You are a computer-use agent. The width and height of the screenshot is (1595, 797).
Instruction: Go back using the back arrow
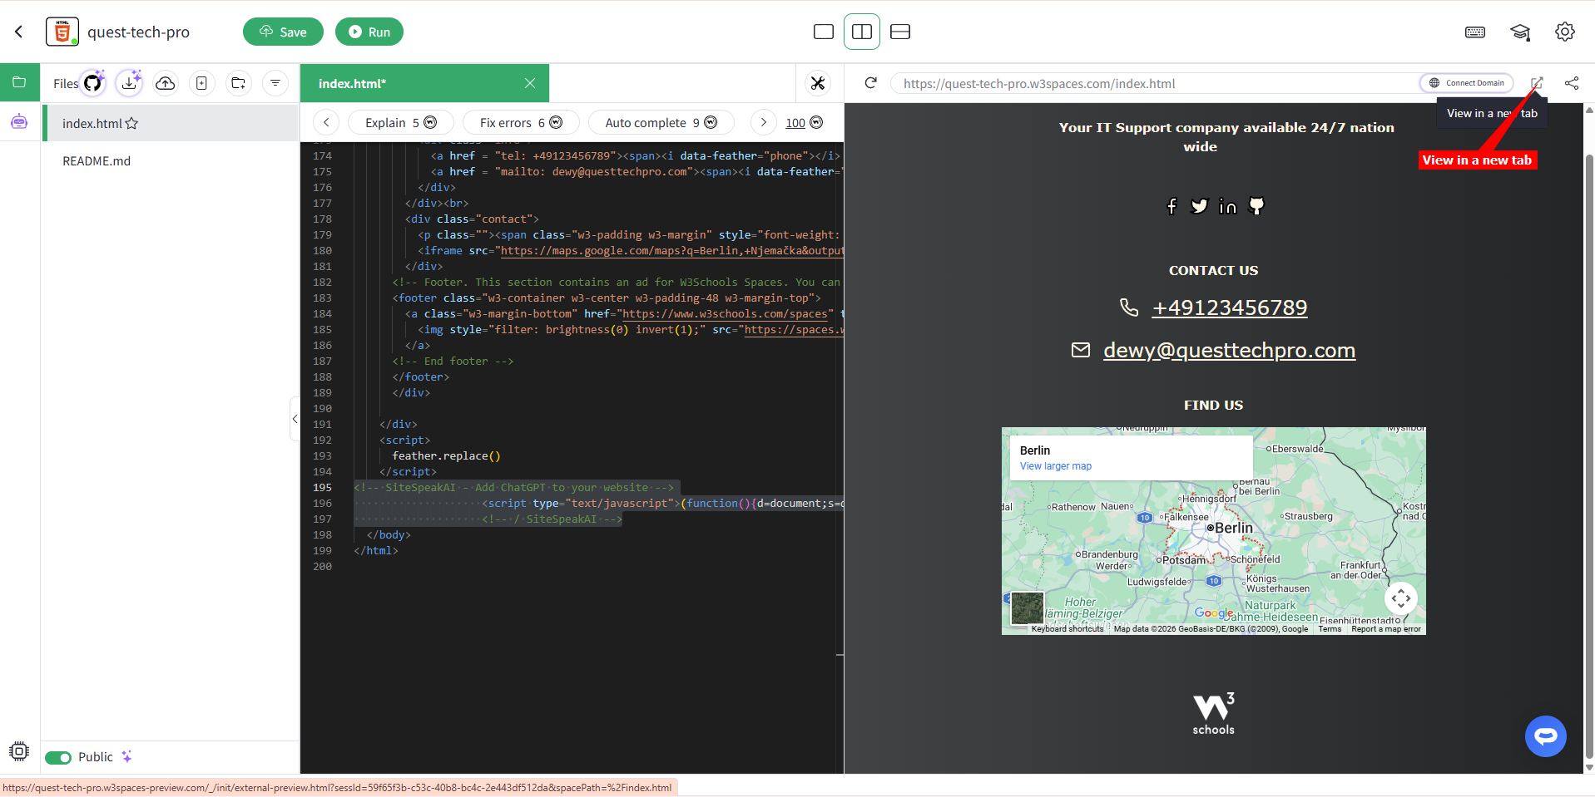19,32
